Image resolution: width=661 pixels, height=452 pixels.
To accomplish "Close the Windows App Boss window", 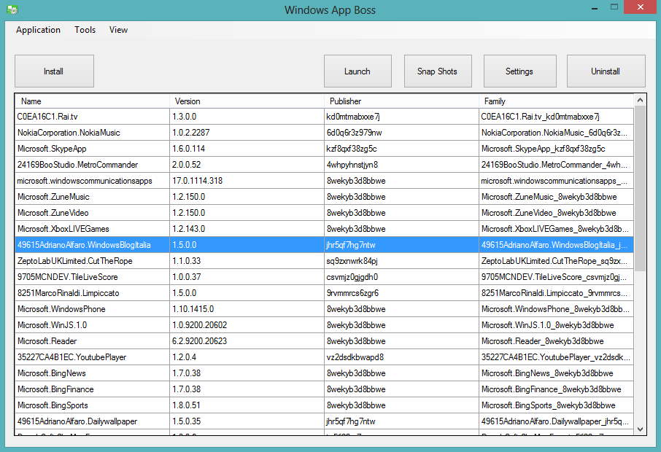I will pyautogui.click(x=641, y=7).
